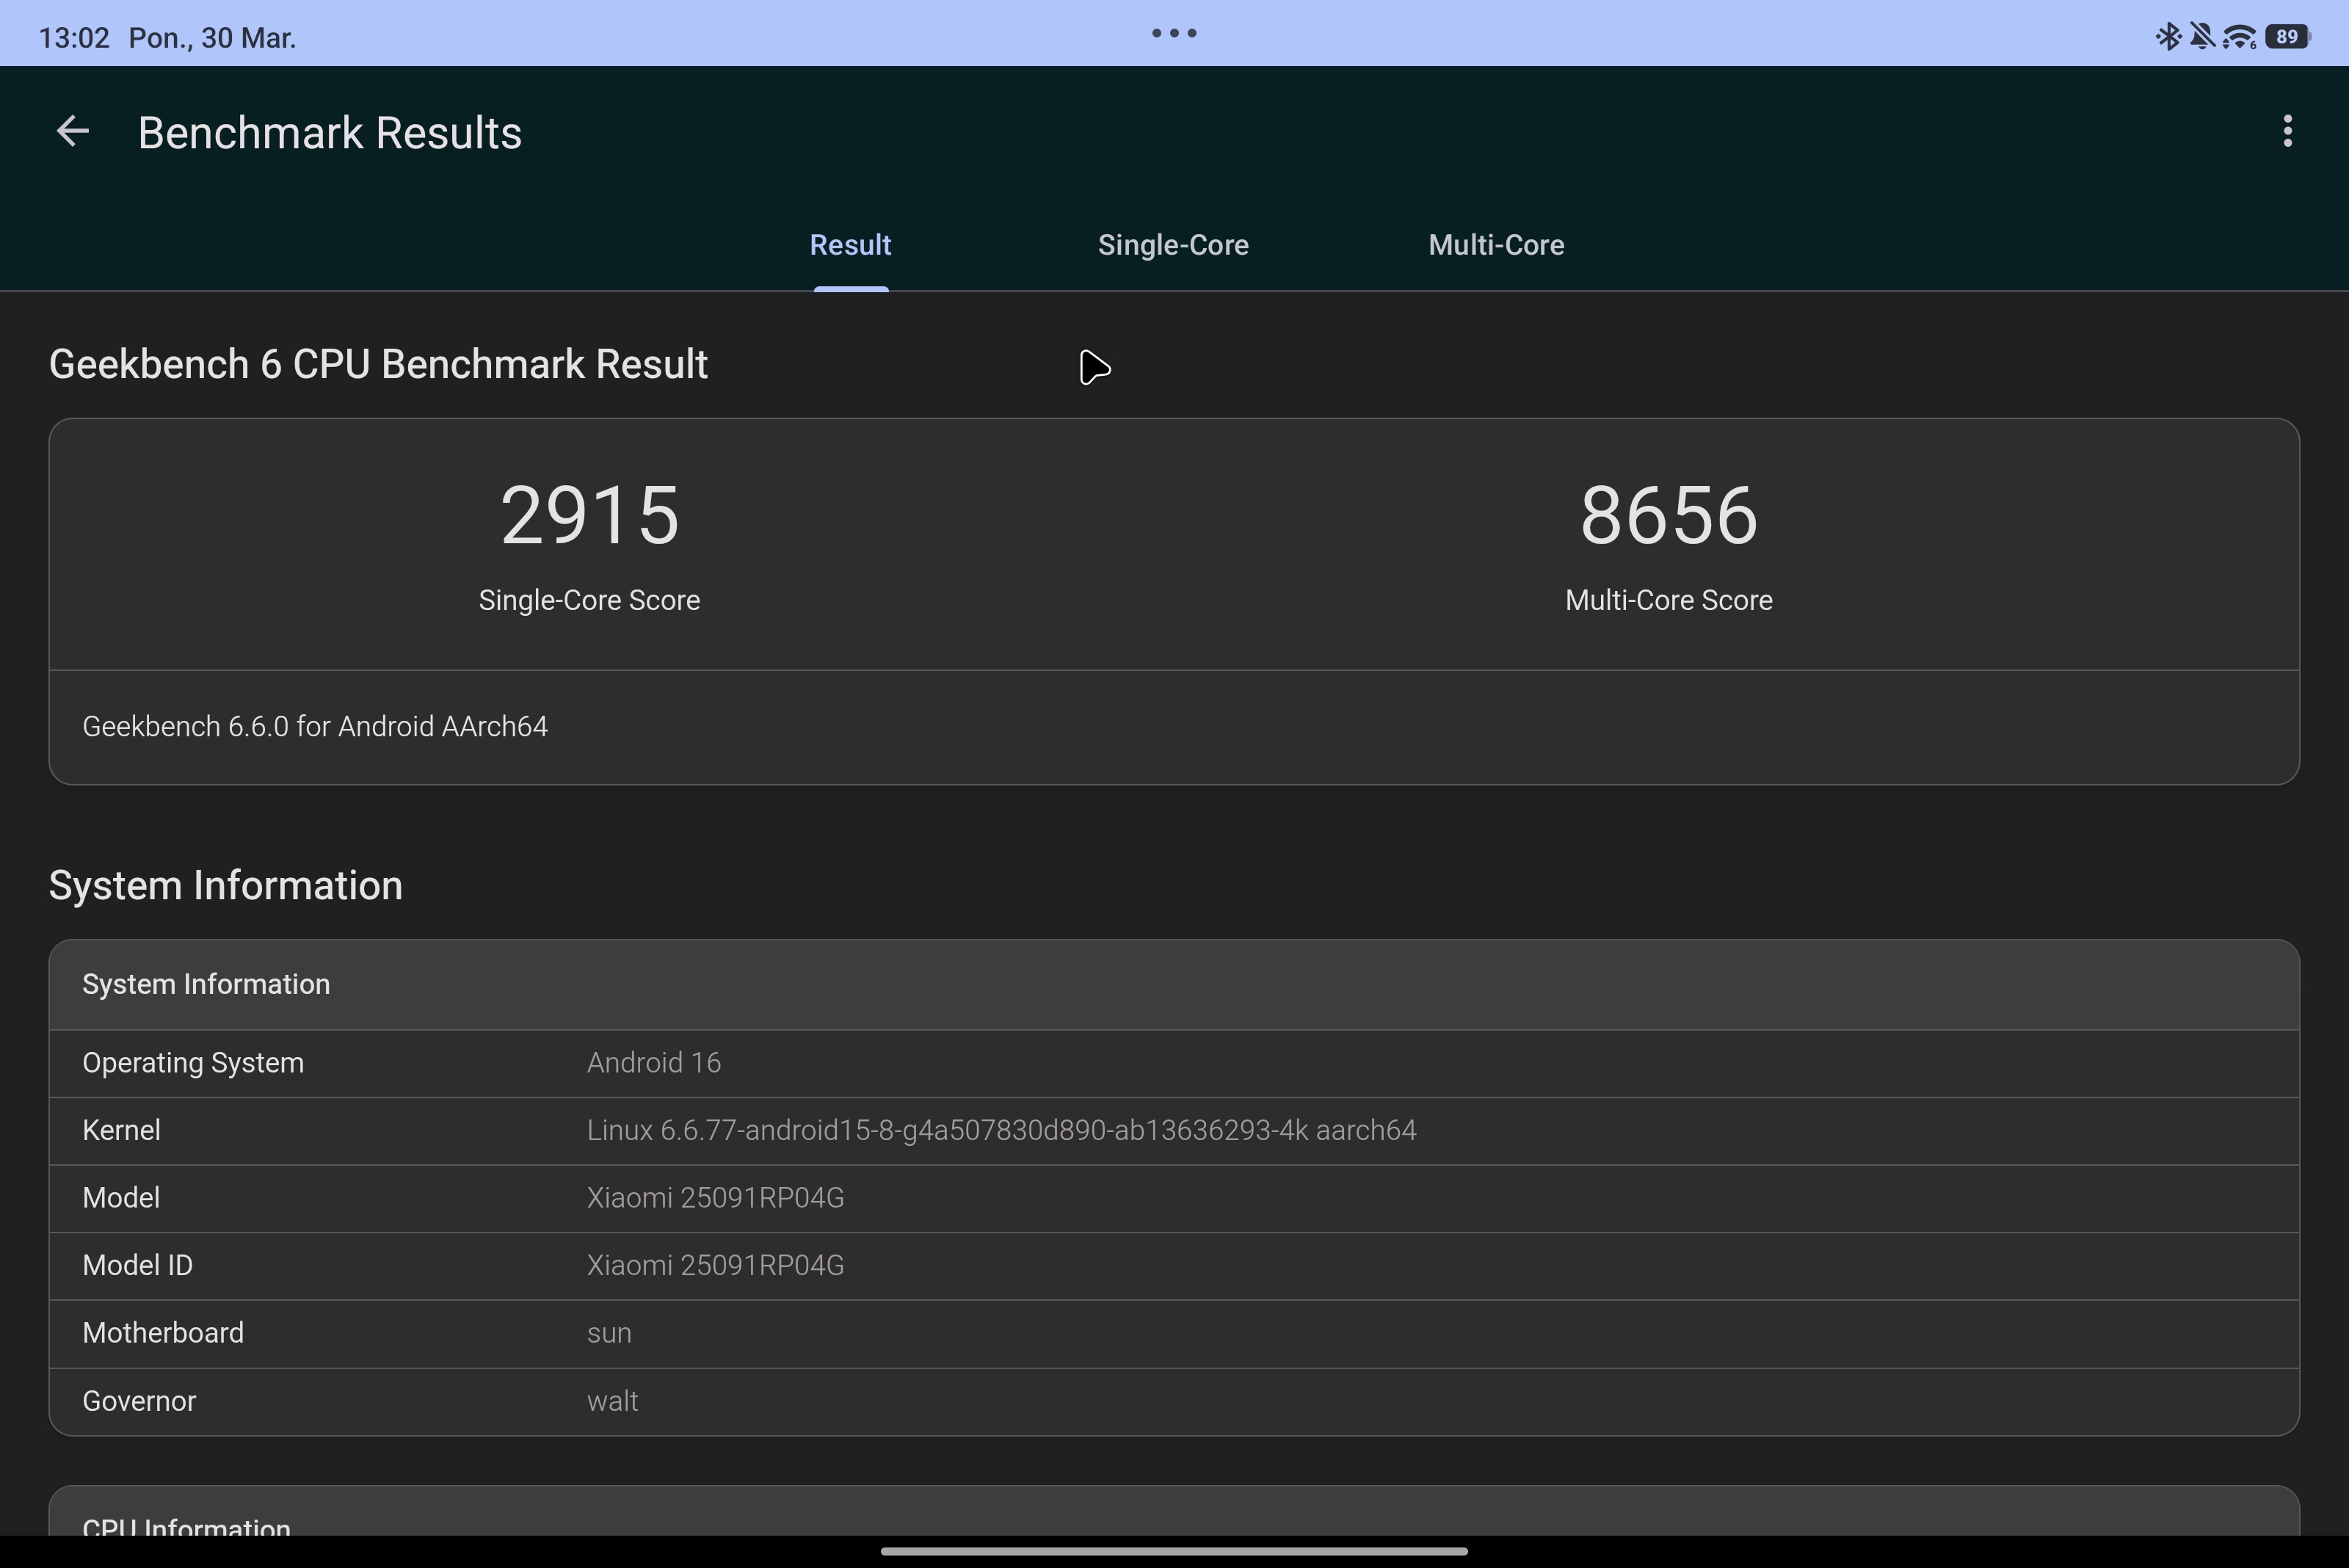2349x1568 pixels.
Task: Tap the bottom home gesture bar
Action: click(1174, 1551)
